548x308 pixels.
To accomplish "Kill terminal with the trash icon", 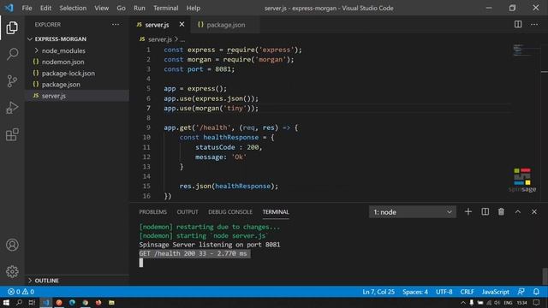I will pos(501,212).
